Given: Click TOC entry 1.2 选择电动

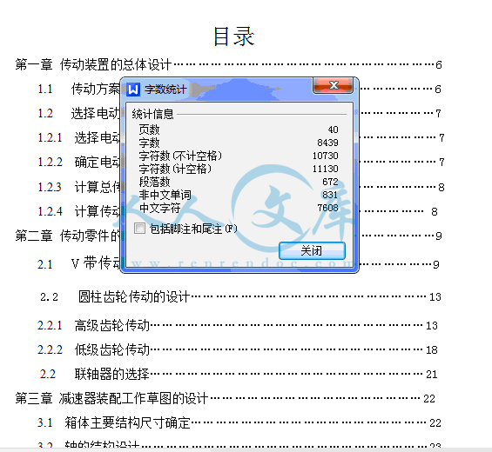Looking at the screenshot, I should tap(78, 113).
